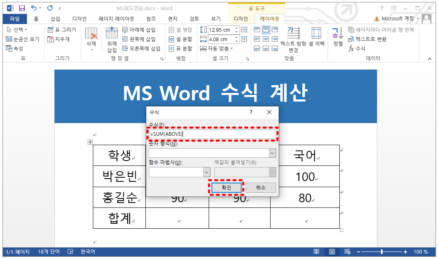
Task: Open 셀 여백 cell margins settings
Action: (317, 37)
